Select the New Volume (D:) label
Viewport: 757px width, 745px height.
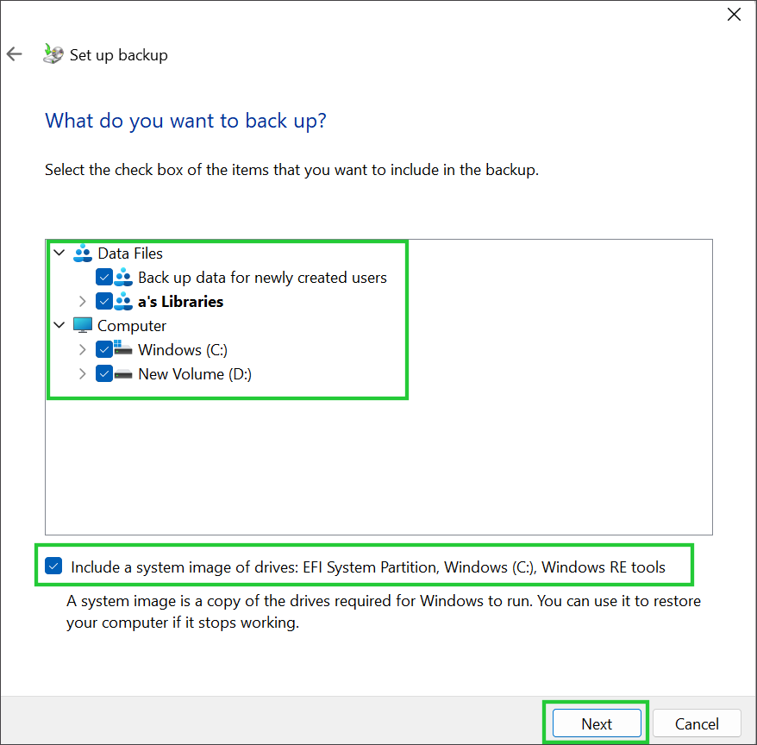[x=195, y=374]
